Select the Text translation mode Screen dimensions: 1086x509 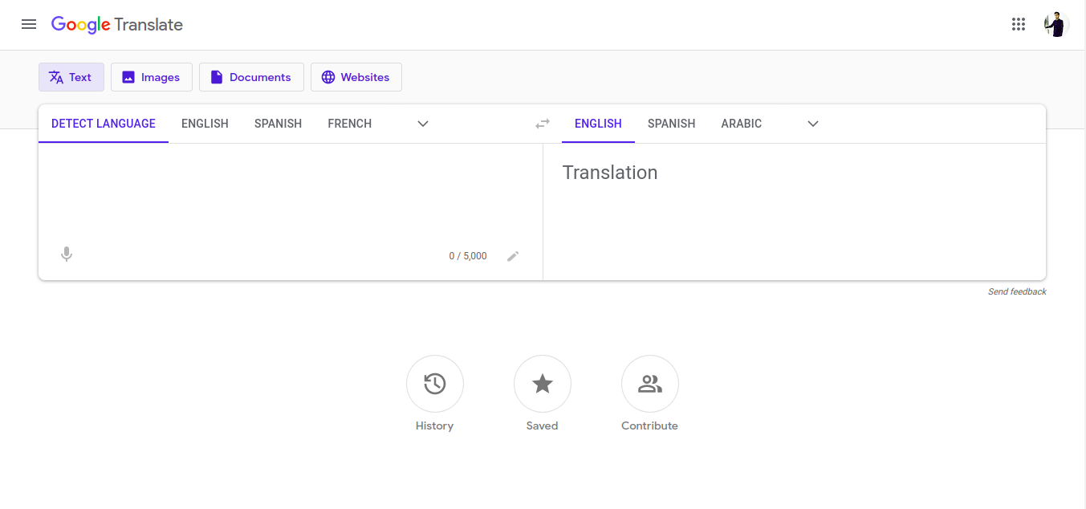71,77
